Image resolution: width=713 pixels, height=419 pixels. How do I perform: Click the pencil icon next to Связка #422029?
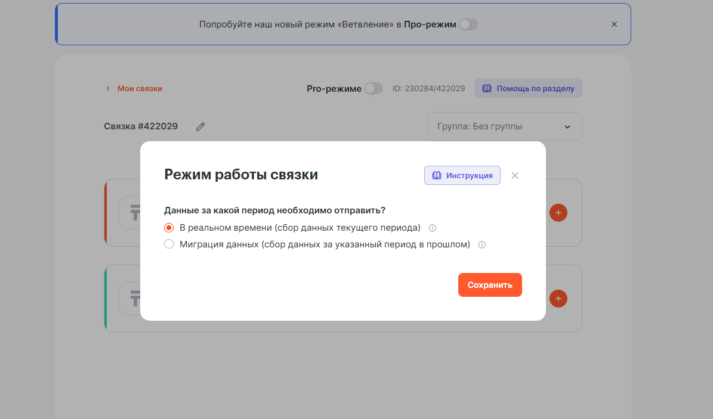coord(200,126)
